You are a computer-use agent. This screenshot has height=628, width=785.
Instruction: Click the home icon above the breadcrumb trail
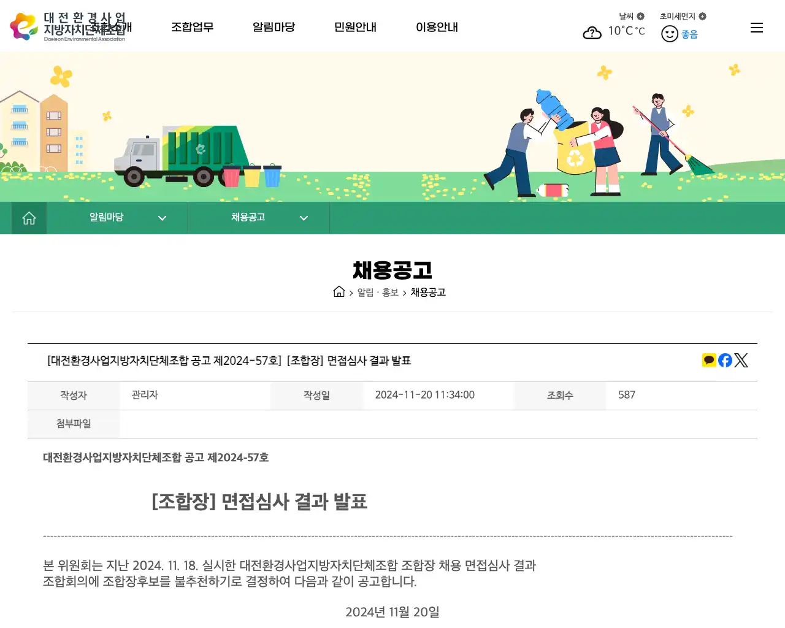pos(339,291)
